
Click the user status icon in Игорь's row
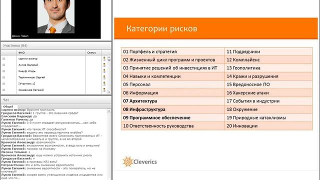[x=104, y=71]
